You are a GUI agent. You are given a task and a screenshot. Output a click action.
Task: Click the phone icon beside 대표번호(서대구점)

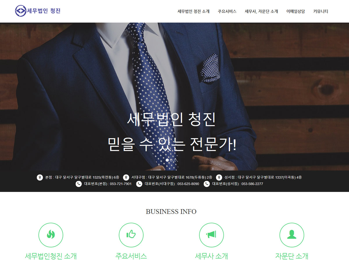click(x=139, y=184)
